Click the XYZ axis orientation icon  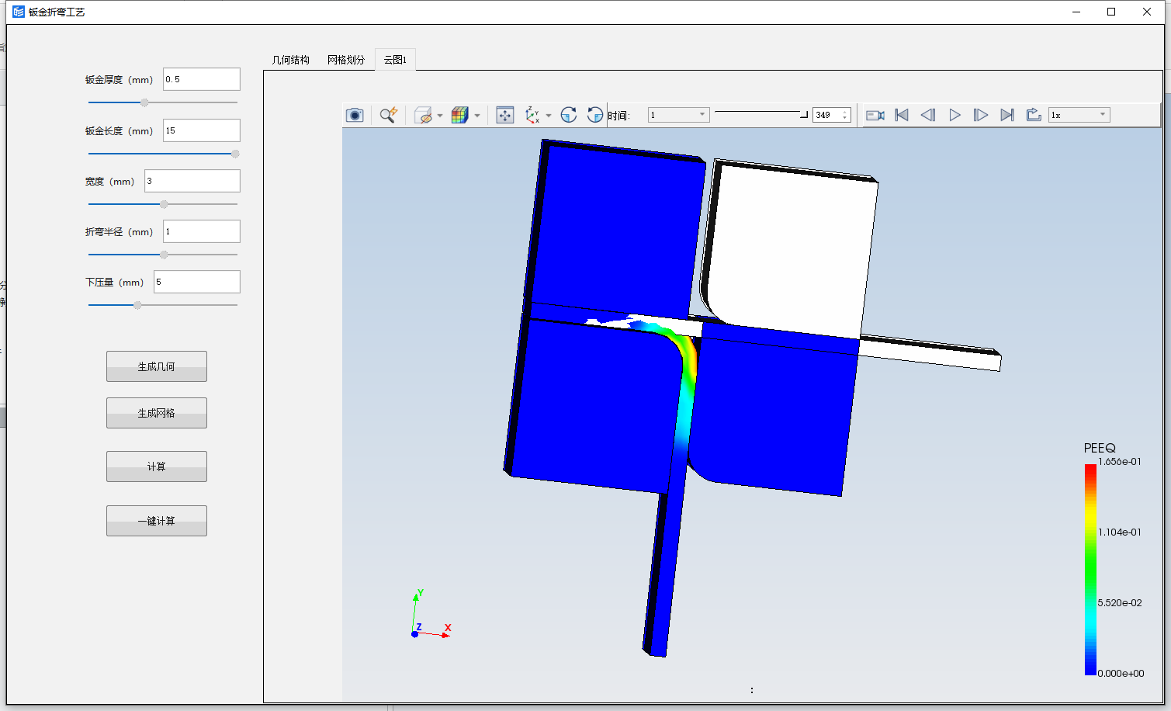pyautogui.click(x=532, y=115)
